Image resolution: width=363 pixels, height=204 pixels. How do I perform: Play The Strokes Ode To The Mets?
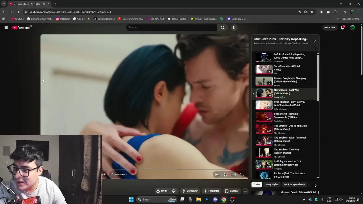284,129
